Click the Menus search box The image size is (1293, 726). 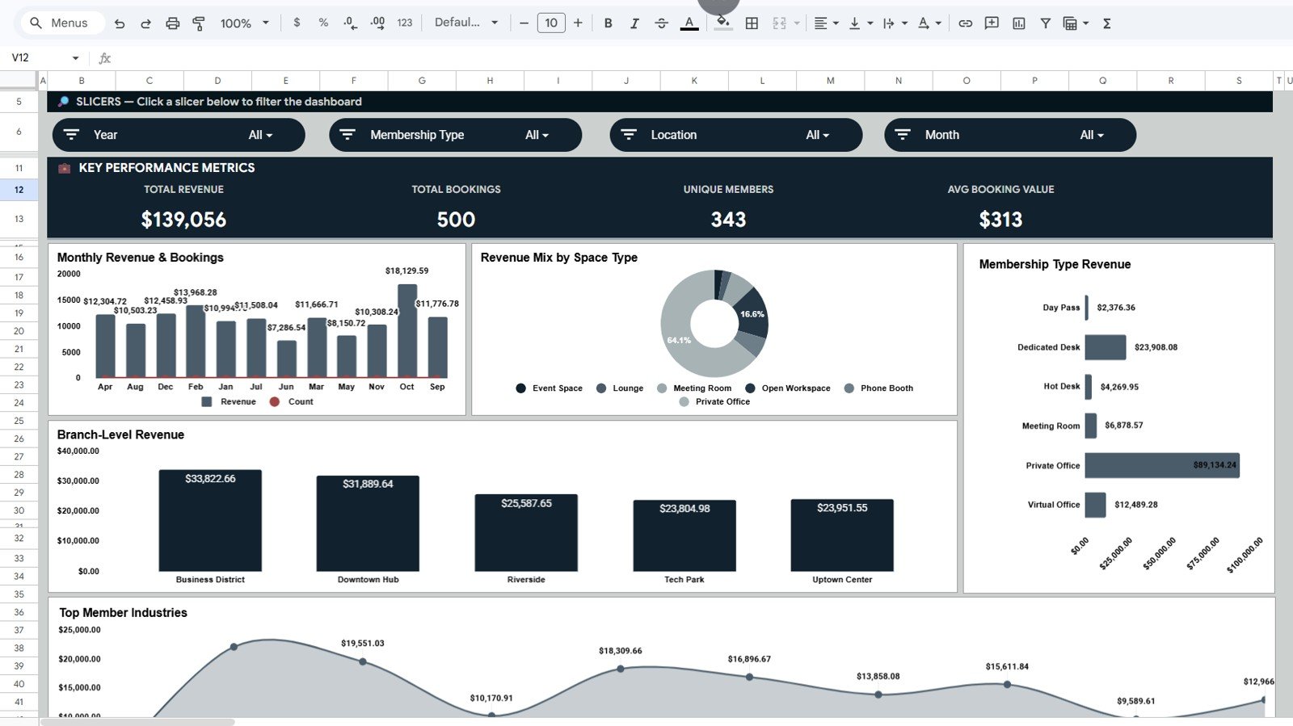pyautogui.click(x=65, y=23)
